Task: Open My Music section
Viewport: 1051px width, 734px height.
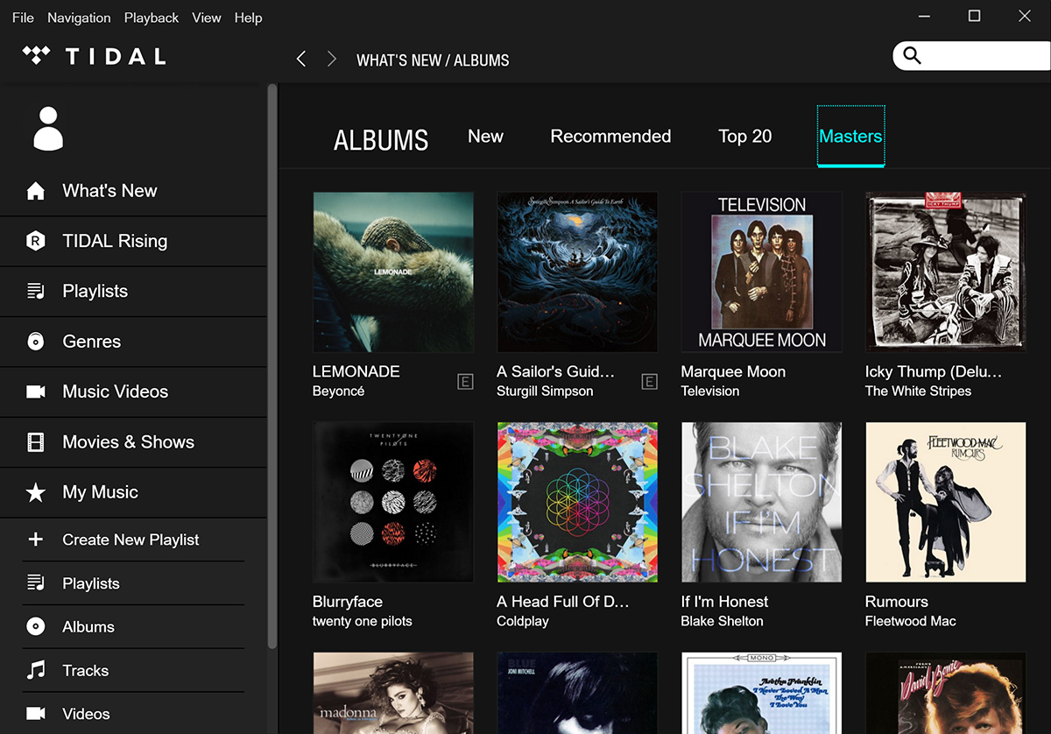Action: click(x=133, y=492)
